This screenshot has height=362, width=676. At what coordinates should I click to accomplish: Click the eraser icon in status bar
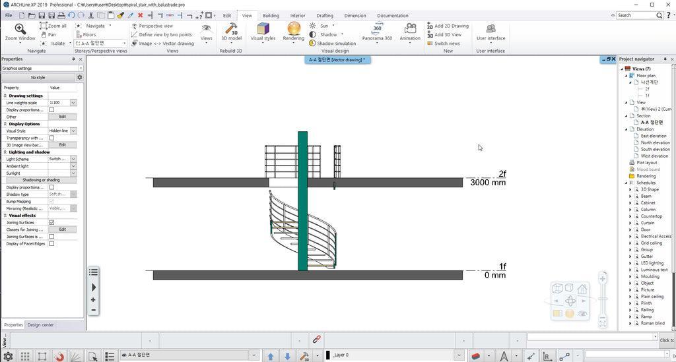click(475, 357)
